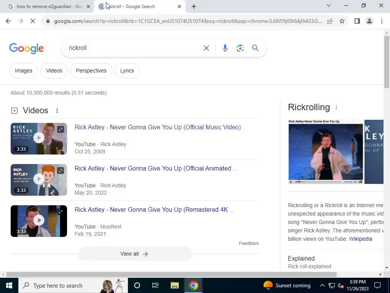Expand preview of the Animated video thumbnail

pos(61,171)
